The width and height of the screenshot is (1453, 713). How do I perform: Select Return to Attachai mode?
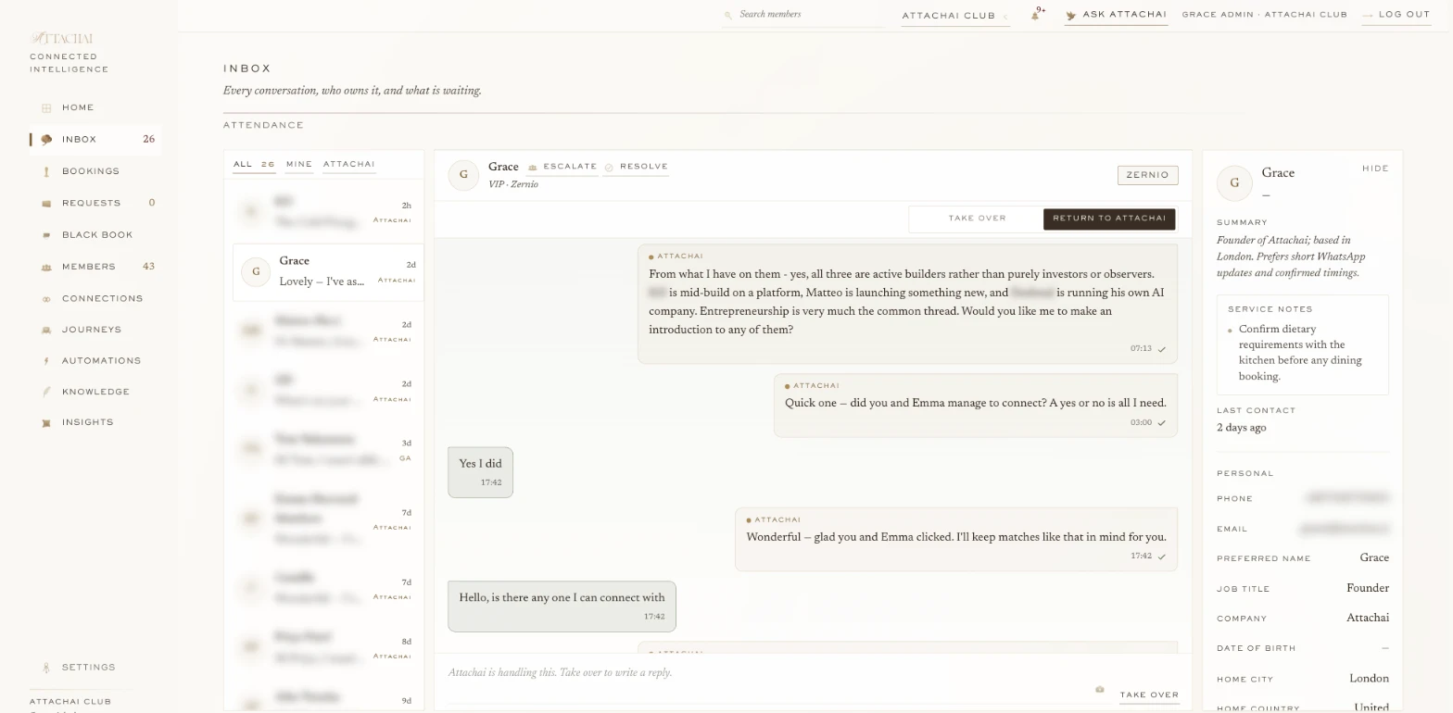point(1109,219)
